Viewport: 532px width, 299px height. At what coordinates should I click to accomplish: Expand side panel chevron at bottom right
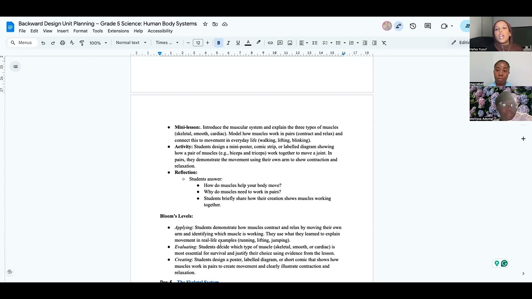pos(523,273)
